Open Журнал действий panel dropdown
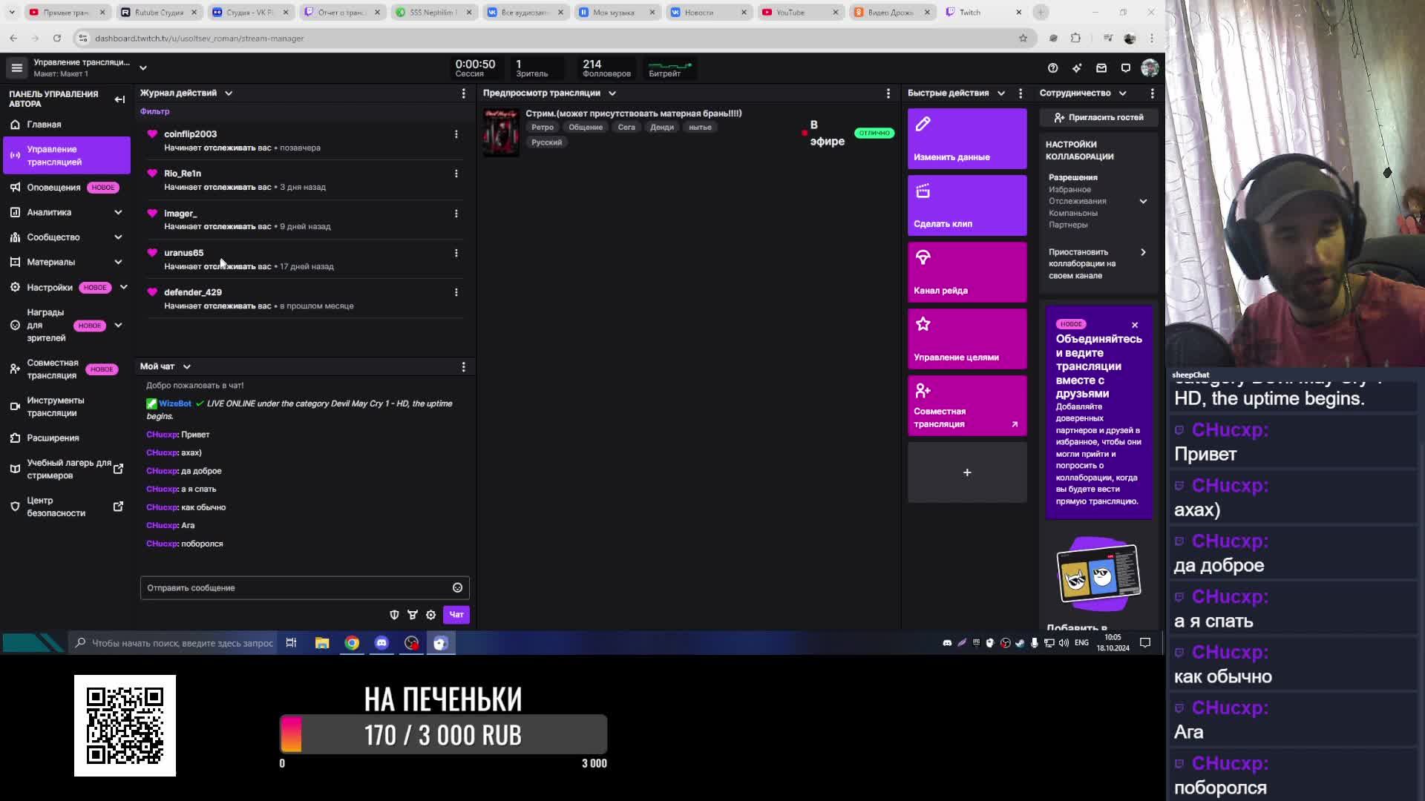The image size is (1425, 801). point(229,93)
